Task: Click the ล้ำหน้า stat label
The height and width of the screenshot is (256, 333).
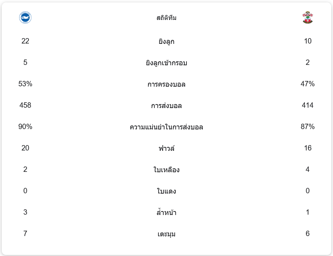Action: [x=166, y=213]
